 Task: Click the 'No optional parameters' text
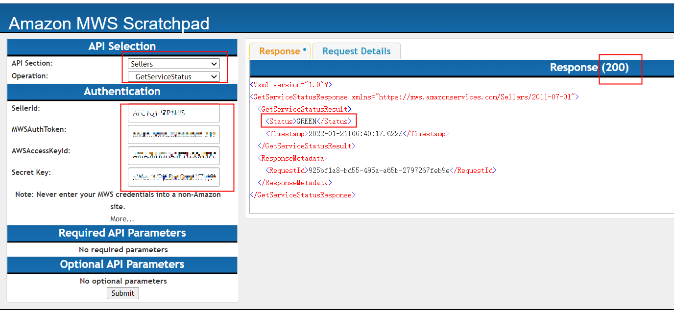click(x=123, y=281)
